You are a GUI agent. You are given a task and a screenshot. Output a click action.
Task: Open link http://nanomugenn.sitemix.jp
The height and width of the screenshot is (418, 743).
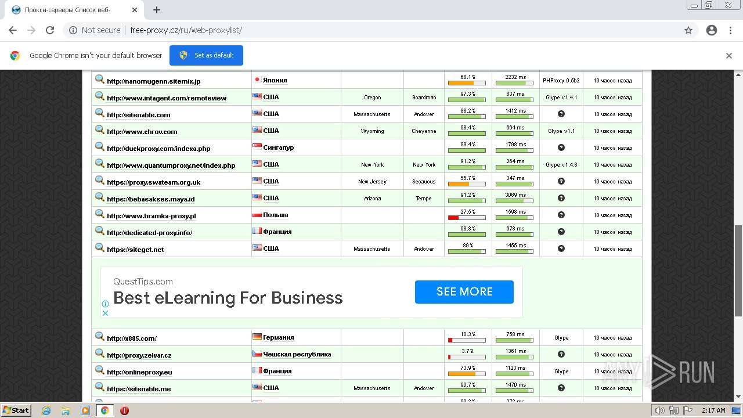coord(154,81)
